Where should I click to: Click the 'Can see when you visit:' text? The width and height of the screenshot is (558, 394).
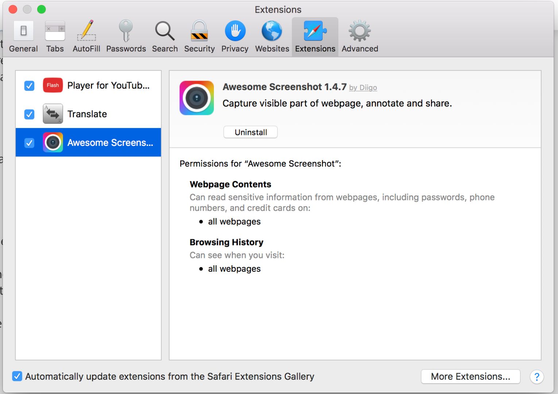click(x=237, y=255)
